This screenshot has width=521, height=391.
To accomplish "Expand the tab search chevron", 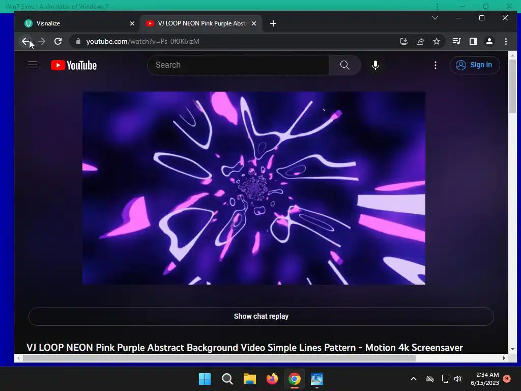I will (435, 18).
